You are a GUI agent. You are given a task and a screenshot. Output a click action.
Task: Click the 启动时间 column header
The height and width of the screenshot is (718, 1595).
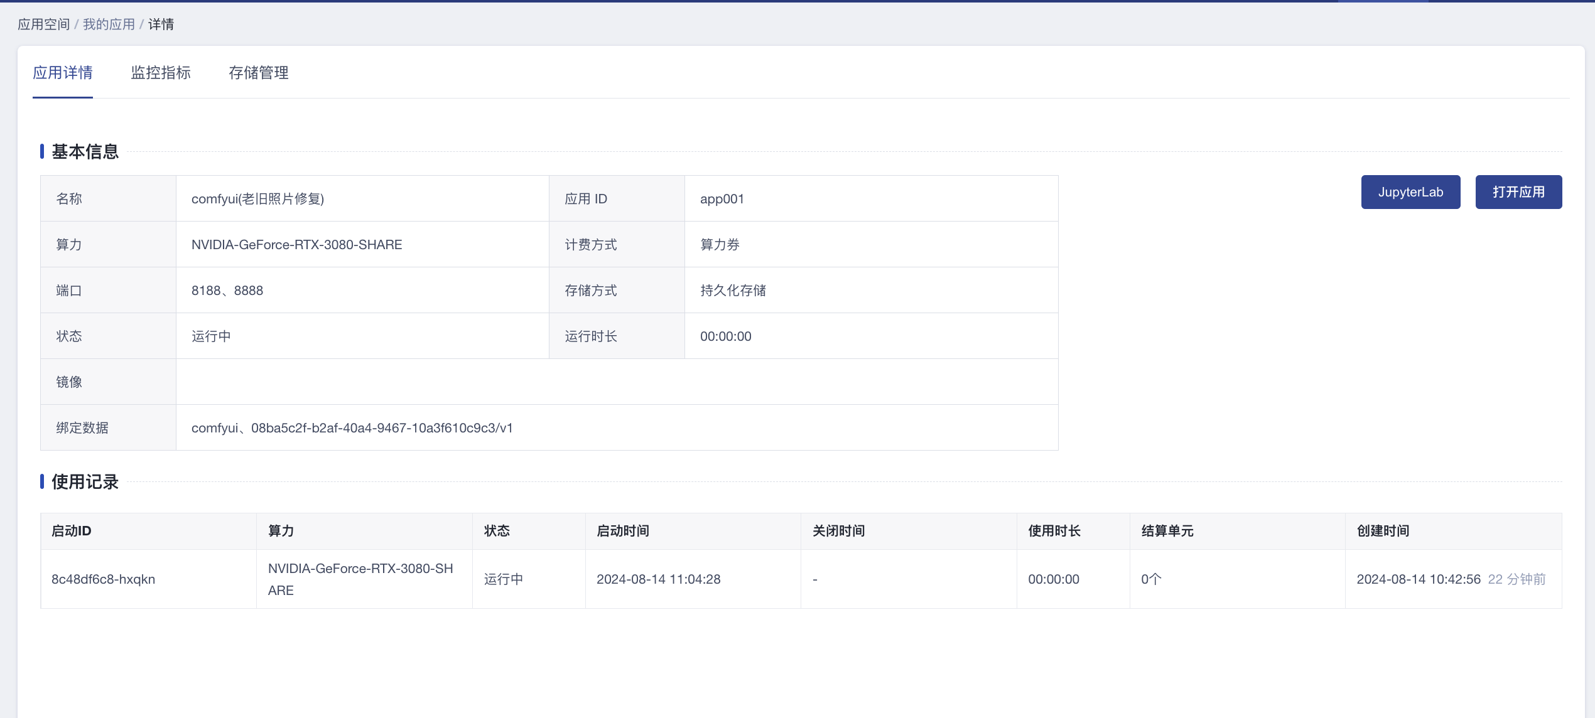coord(622,531)
